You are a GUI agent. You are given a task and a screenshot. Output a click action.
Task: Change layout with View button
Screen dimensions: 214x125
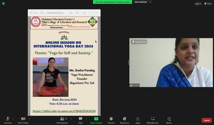[x=208, y=4]
